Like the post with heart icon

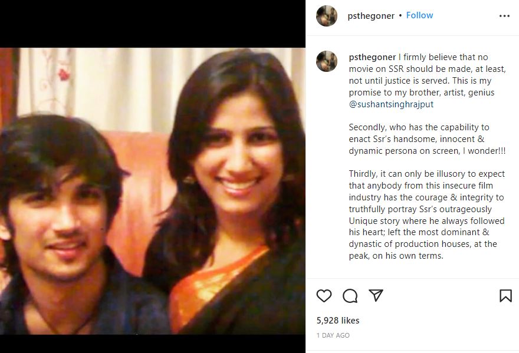click(x=324, y=295)
